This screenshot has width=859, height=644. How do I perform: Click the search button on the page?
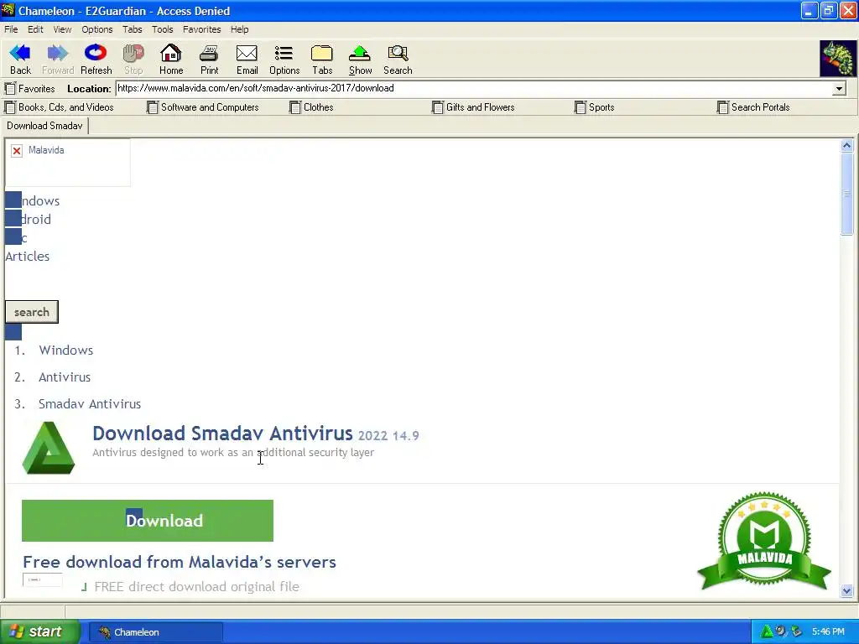click(32, 312)
